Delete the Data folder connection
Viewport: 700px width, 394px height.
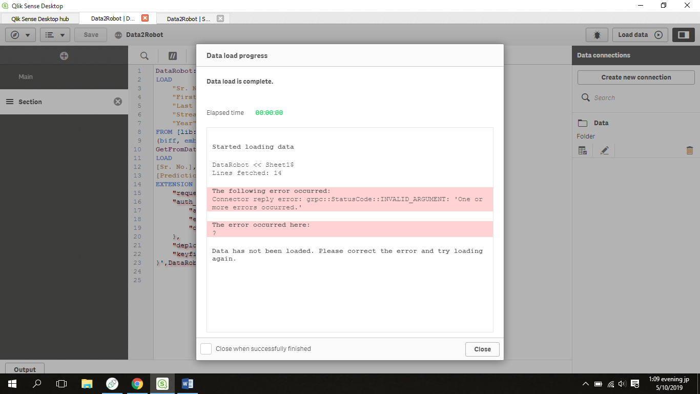click(689, 150)
